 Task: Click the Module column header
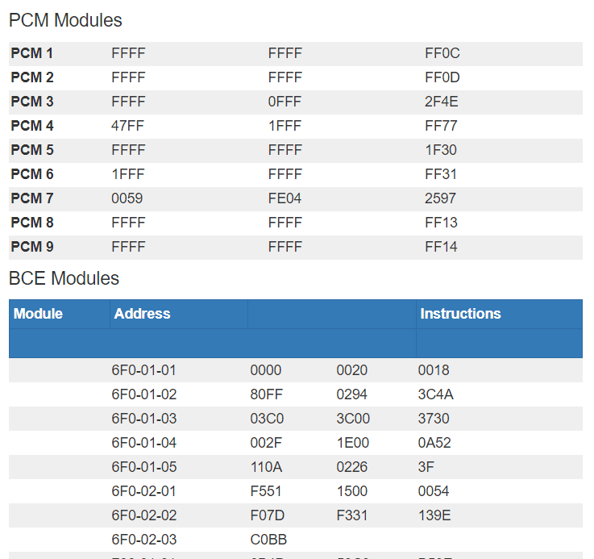(38, 314)
